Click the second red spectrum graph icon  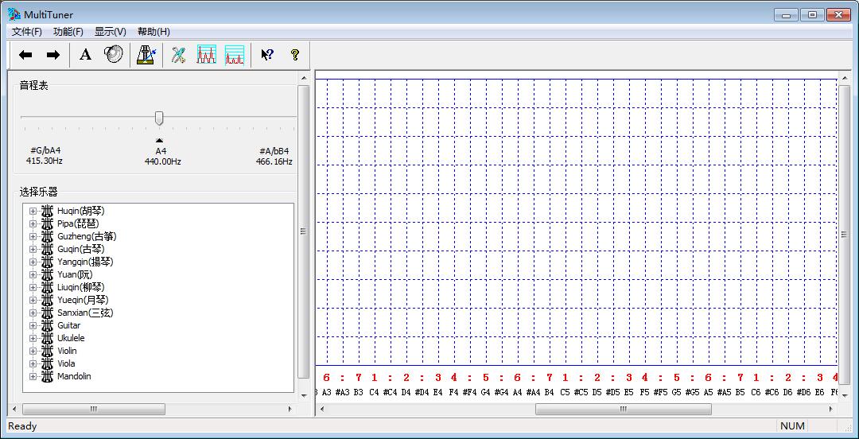[x=234, y=55]
